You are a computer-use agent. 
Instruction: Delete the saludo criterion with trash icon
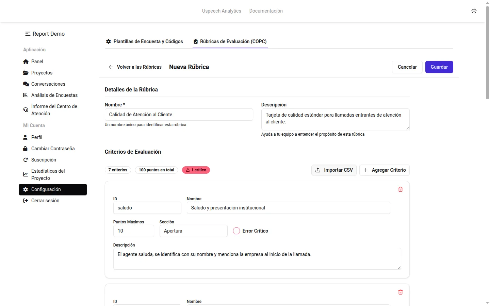tap(401, 189)
